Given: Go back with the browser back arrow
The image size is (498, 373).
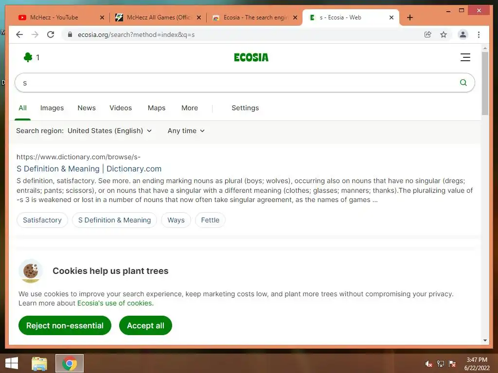Looking at the screenshot, I should pos(19,34).
